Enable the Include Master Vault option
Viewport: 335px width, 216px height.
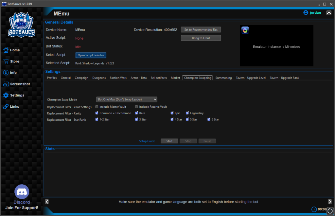(x=97, y=106)
